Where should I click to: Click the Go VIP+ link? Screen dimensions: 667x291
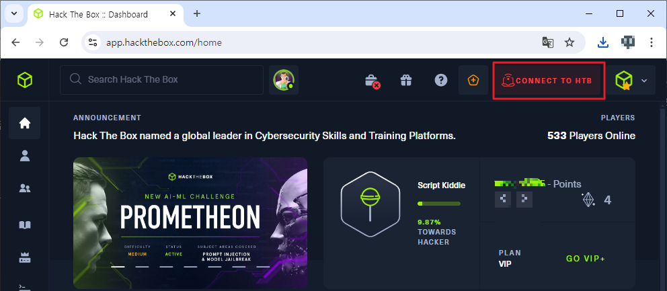pos(586,258)
